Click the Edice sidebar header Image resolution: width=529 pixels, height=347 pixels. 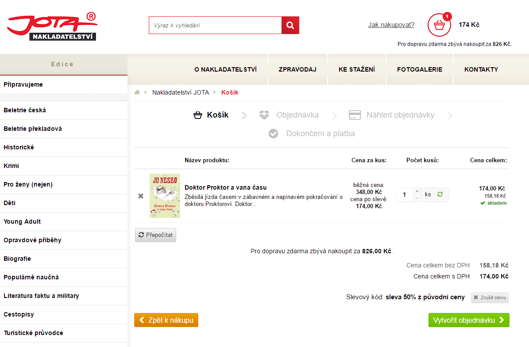(x=64, y=64)
